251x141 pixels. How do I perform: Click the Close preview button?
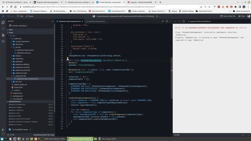(x=242, y=16)
